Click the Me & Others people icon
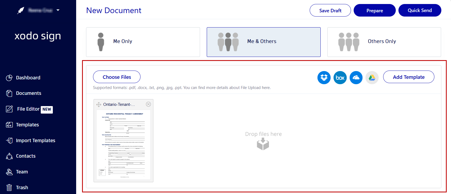Viewport: 451px width, 194px height. tap(228, 42)
